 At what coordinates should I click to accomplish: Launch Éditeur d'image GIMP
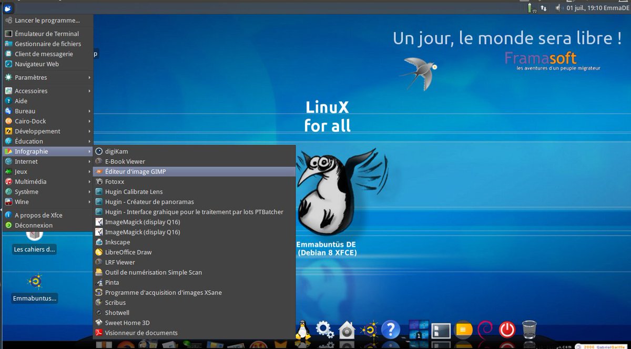pyautogui.click(x=194, y=171)
